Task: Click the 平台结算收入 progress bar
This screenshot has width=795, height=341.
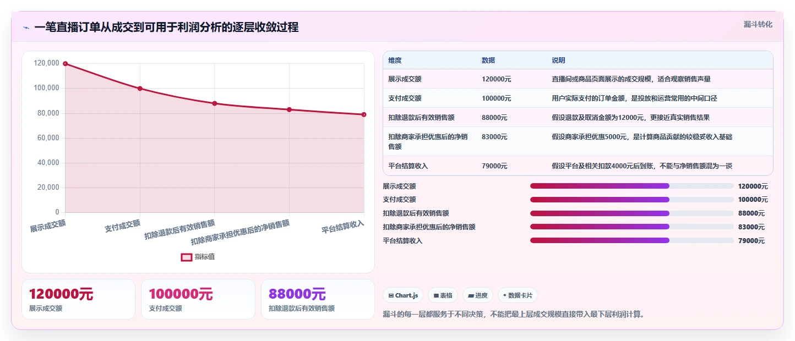Action: [631, 240]
